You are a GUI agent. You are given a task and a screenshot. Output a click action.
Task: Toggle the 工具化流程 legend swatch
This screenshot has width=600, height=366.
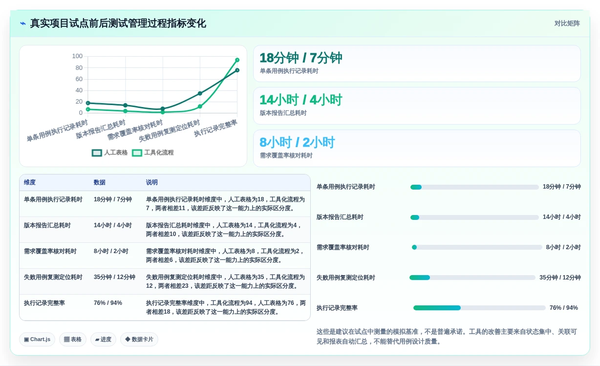(x=137, y=152)
